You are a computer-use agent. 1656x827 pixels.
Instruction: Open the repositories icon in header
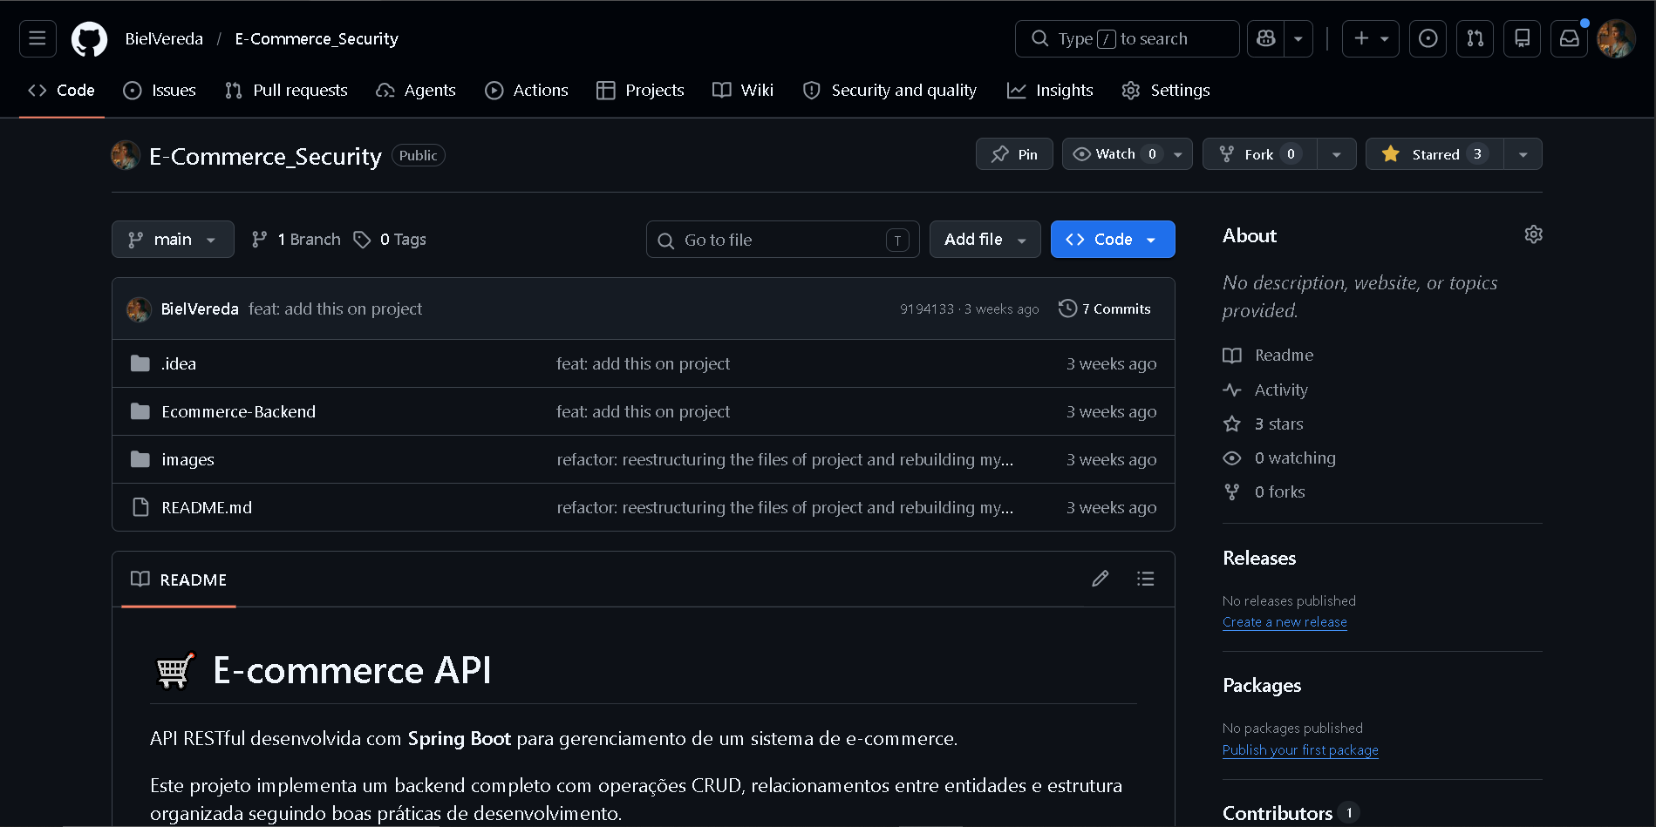point(1523,38)
